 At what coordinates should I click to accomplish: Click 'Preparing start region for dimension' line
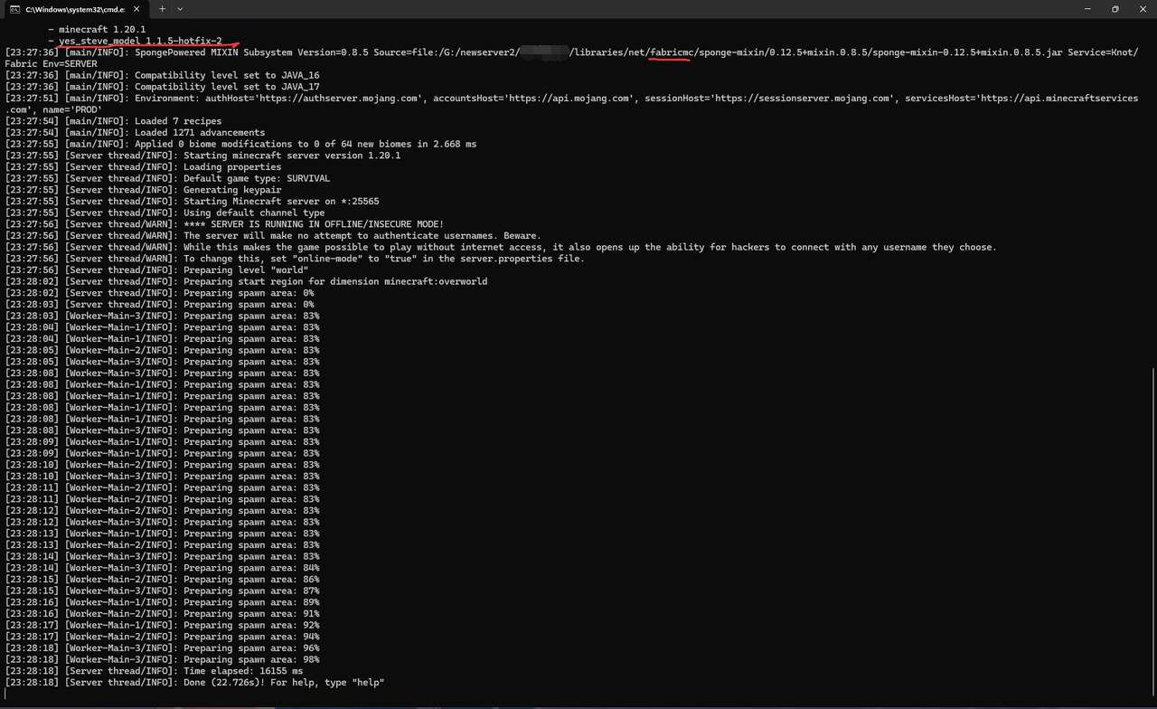pyautogui.click(x=246, y=282)
